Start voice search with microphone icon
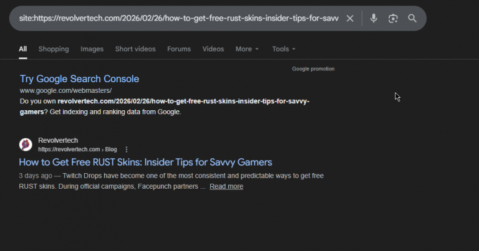Viewport: 479px width, 251px height. (x=374, y=19)
